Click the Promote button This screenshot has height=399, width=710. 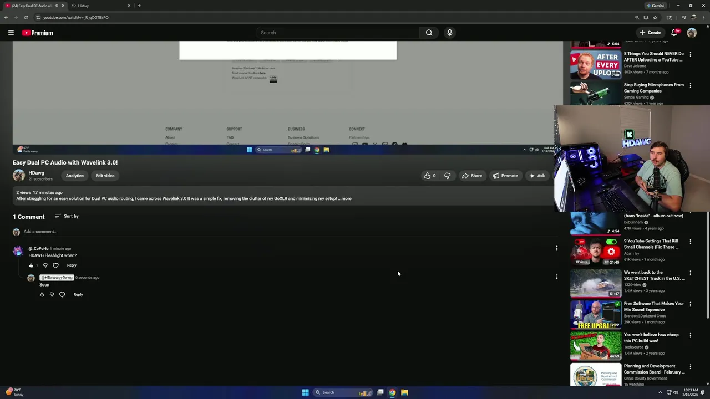pyautogui.click(x=505, y=176)
